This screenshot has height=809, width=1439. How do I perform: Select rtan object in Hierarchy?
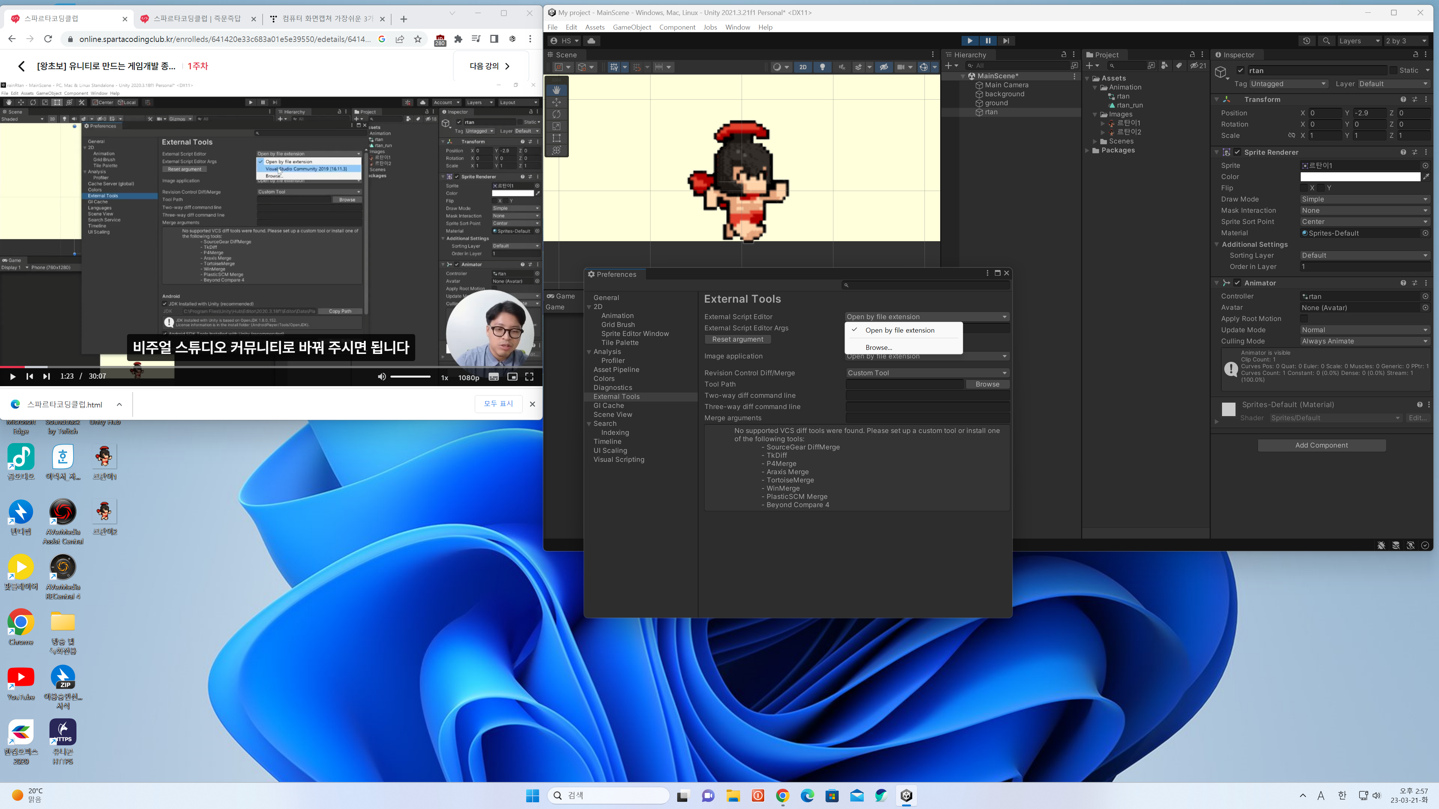click(991, 112)
